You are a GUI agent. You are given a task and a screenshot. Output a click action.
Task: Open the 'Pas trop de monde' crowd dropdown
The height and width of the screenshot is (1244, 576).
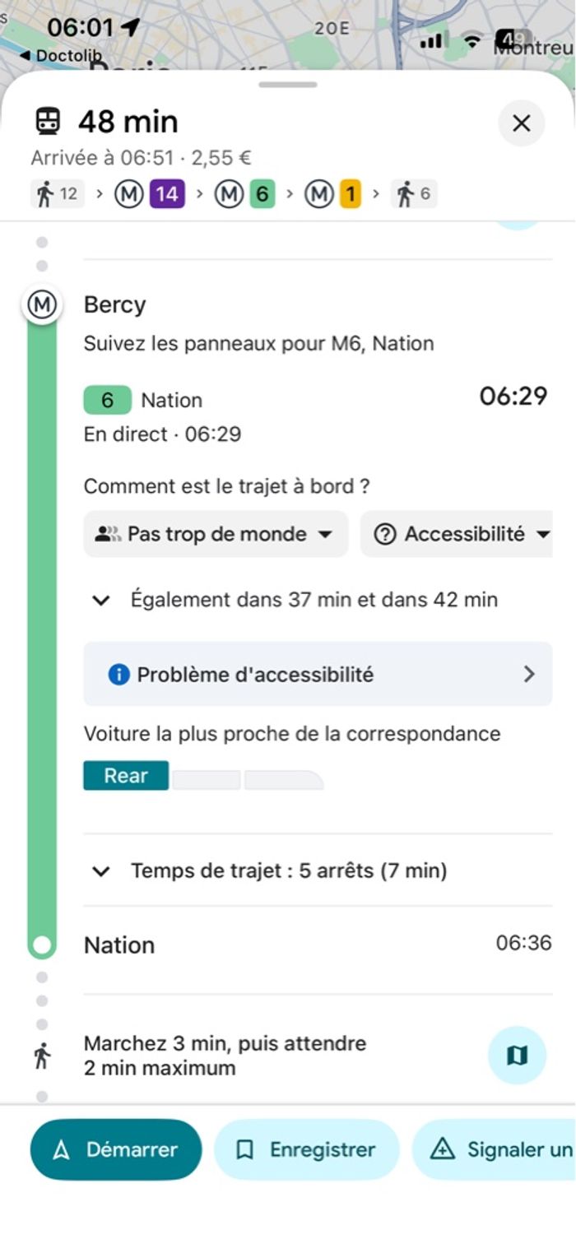216,534
